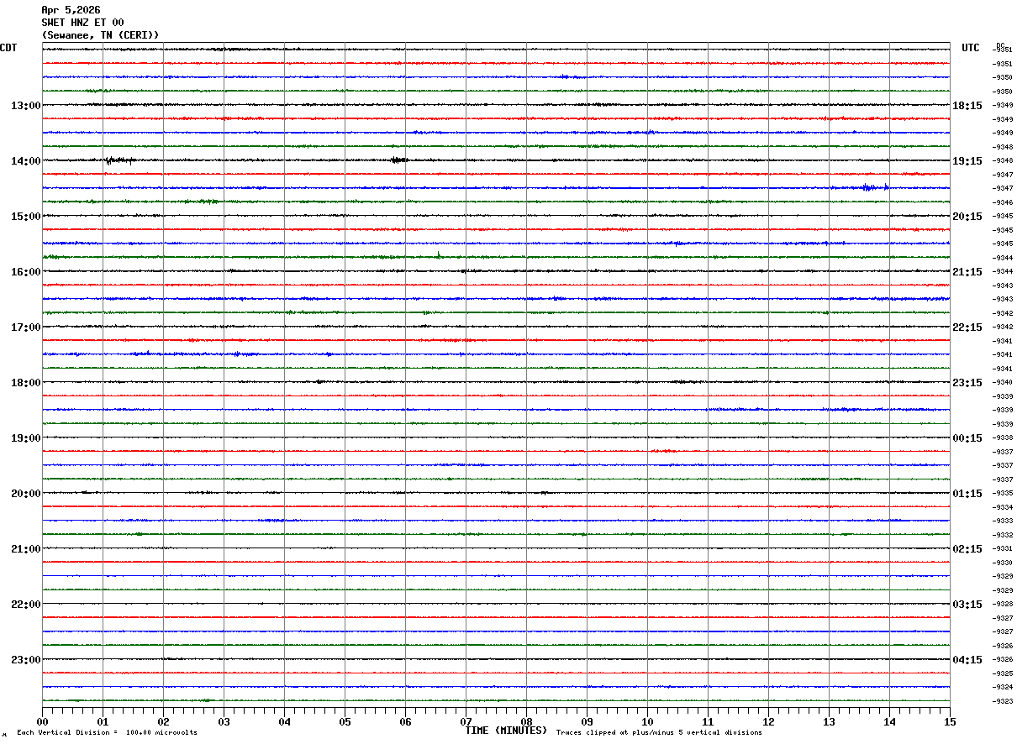Viewport: 1017px width, 744px height.
Task: Click the 03:15 UTC time label
Action: coord(967,605)
